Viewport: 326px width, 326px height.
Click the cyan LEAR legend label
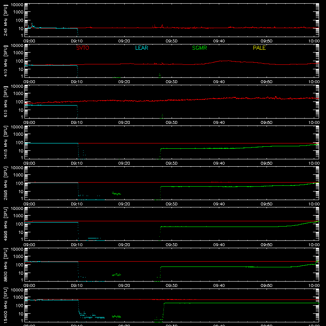tap(141, 48)
